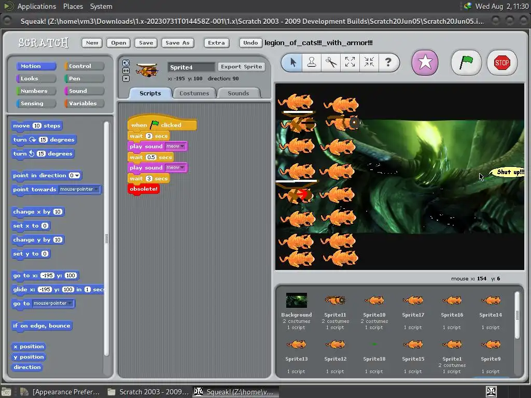Select the grow sprite tool
This screenshot has width=531, height=398.
click(350, 62)
